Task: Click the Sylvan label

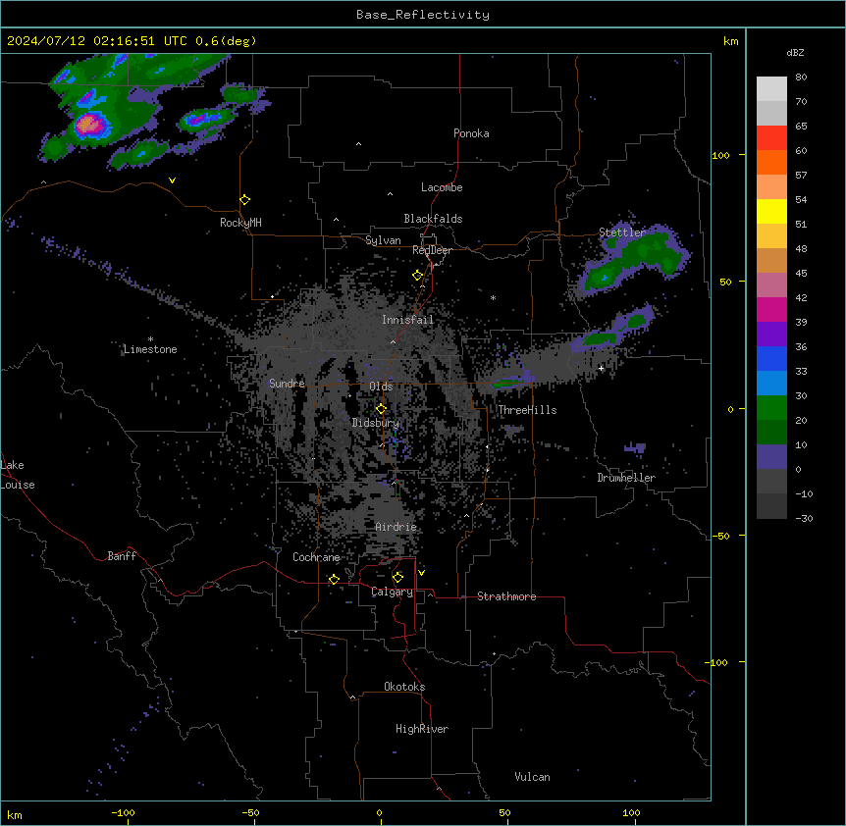Action: pyautogui.click(x=383, y=240)
